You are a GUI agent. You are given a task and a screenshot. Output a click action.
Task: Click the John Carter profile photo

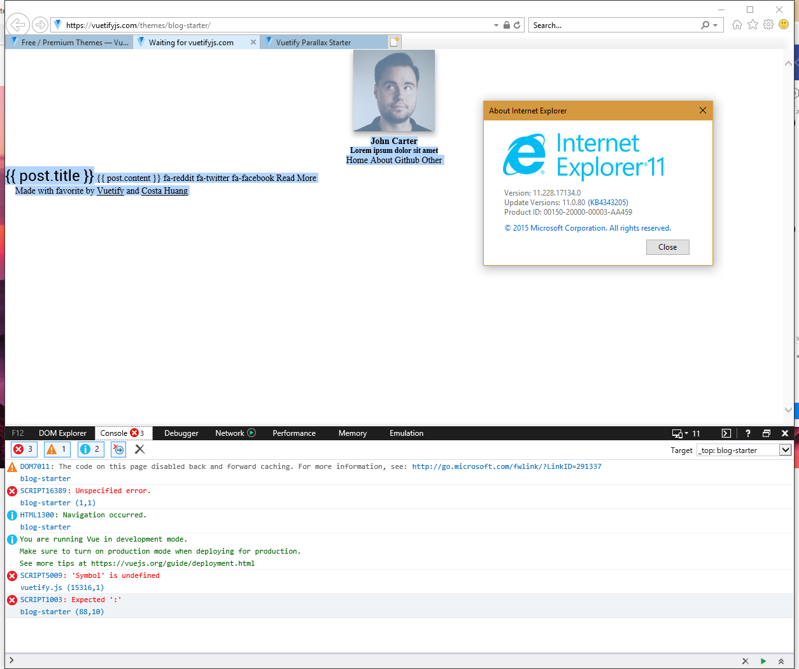point(394,90)
